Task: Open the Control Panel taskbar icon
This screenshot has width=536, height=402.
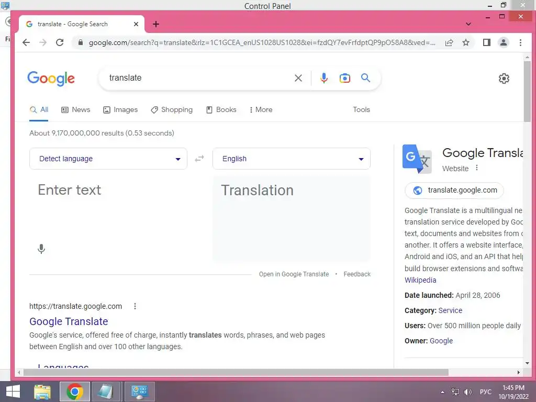Action: point(139,392)
